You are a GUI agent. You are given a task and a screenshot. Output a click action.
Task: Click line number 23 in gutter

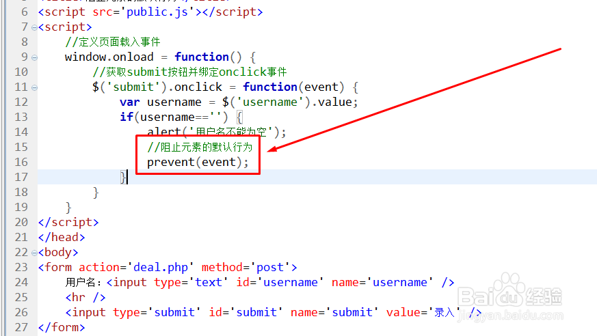(21, 267)
